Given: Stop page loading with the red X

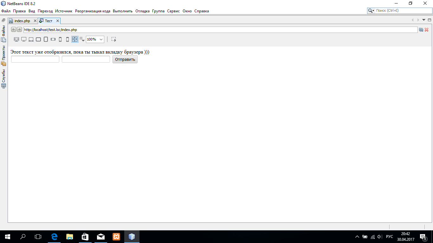Looking at the screenshot, I should point(426,30).
